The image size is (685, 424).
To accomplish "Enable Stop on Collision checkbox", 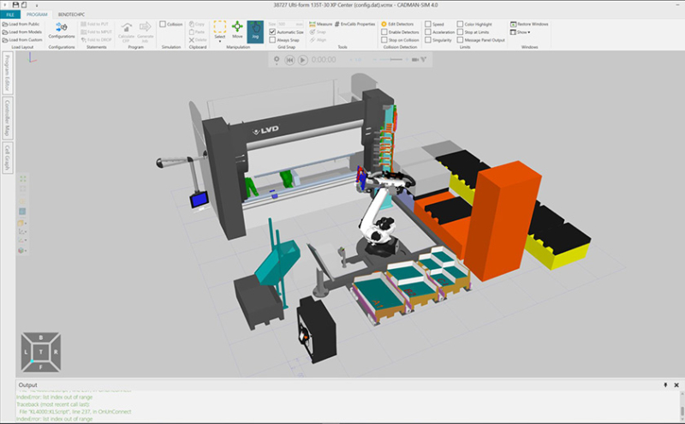I will 383,39.
